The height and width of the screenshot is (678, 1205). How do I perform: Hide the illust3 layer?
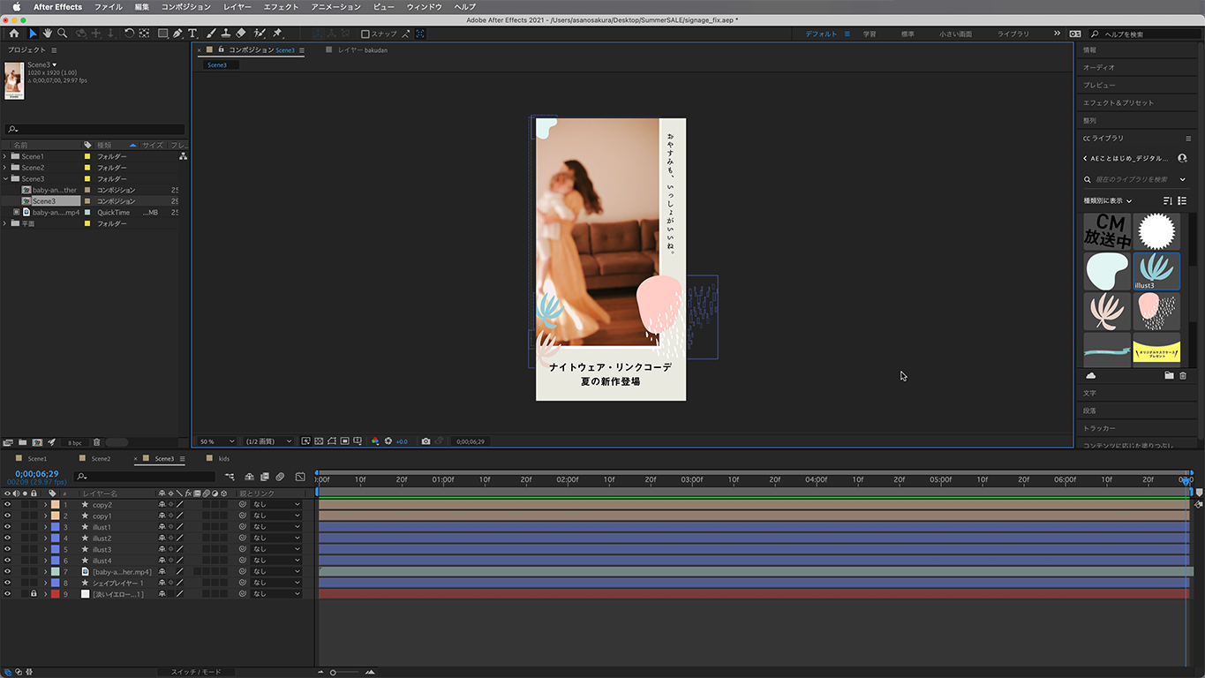click(7, 550)
